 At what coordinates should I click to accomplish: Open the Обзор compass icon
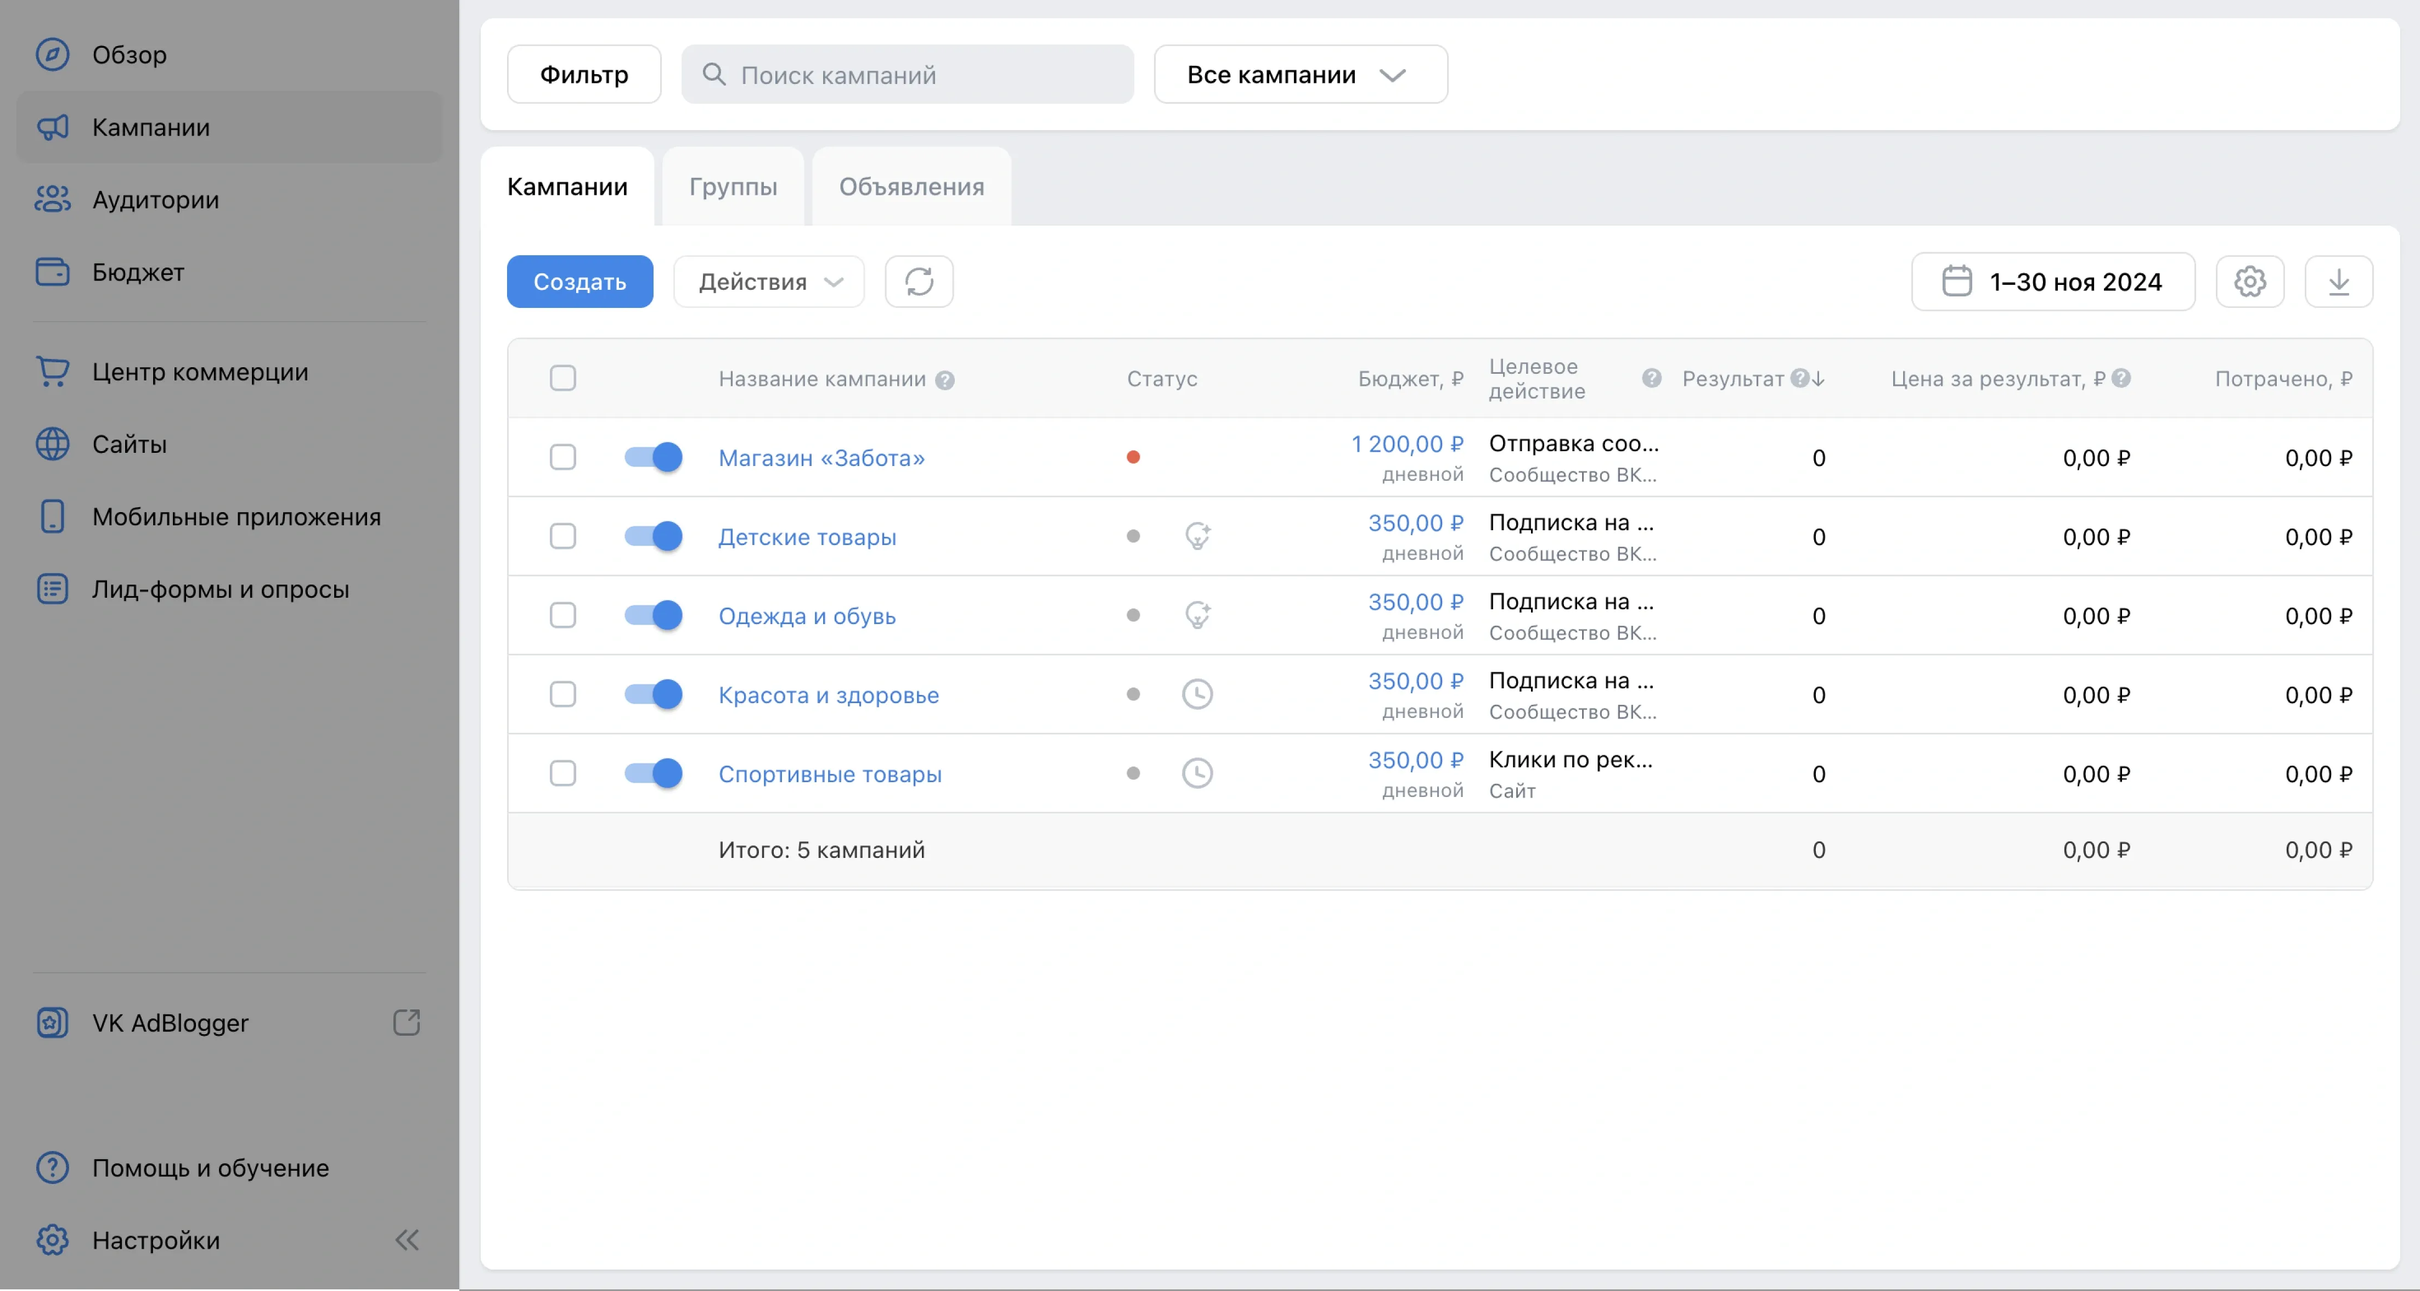[53, 54]
